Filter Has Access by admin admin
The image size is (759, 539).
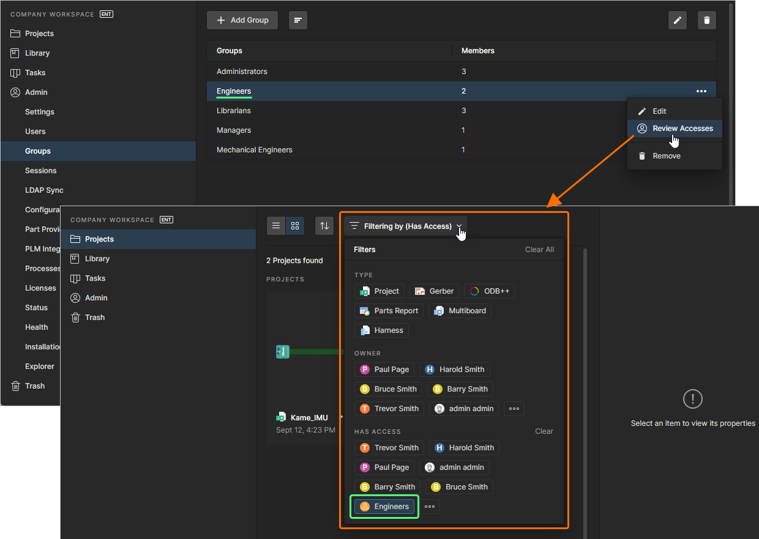point(455,467)
